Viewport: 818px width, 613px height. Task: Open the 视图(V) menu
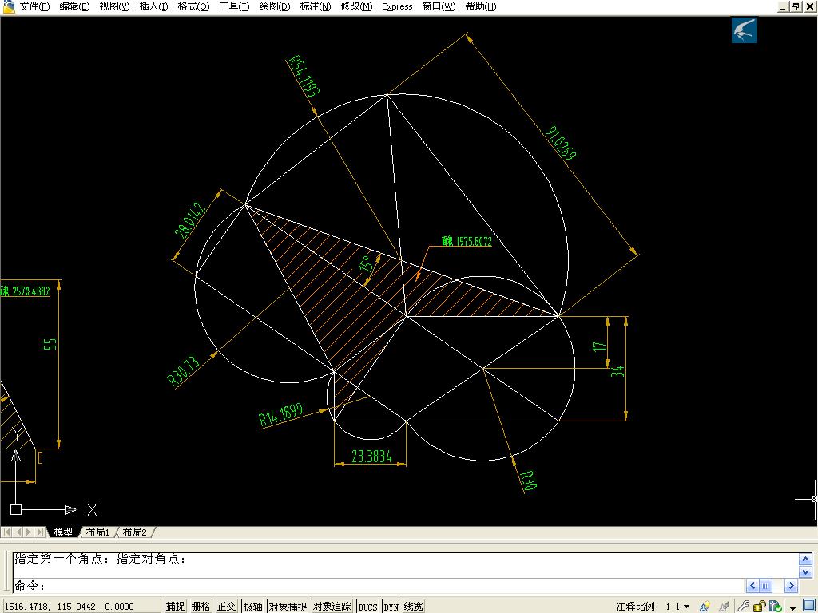click(x=115, y=6)
